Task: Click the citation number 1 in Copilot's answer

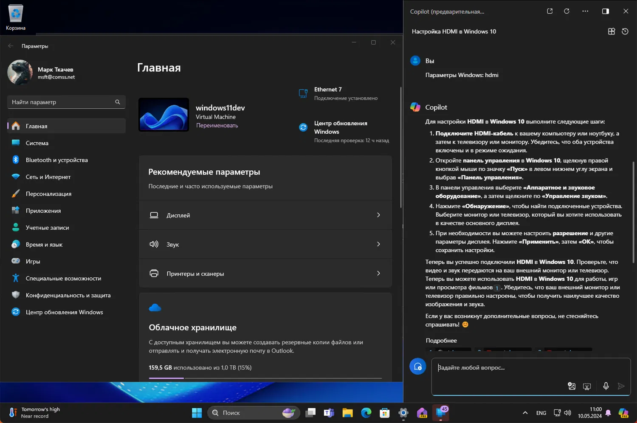Action: [x=497, y=288]
